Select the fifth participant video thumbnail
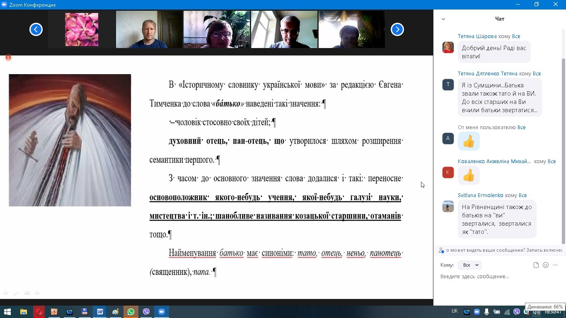This screenshot has height=318, width=566. point(352,29)
